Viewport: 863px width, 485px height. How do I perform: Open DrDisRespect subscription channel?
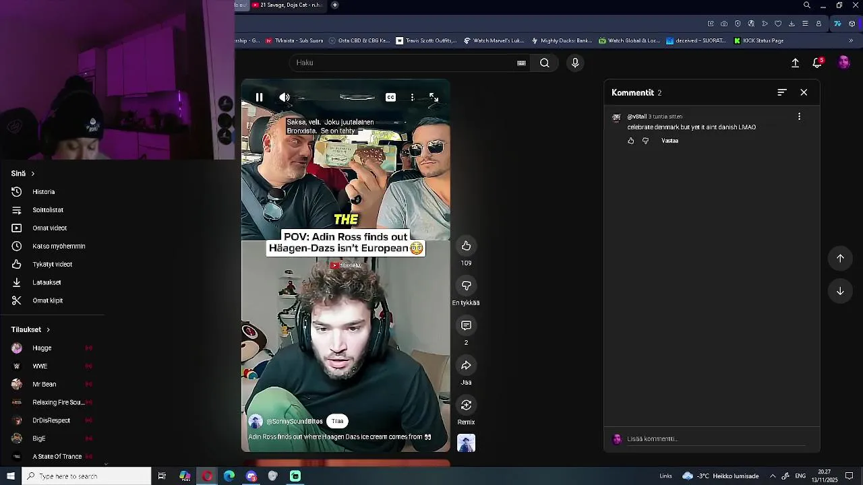pyautogui.click(x=52, y=421)
